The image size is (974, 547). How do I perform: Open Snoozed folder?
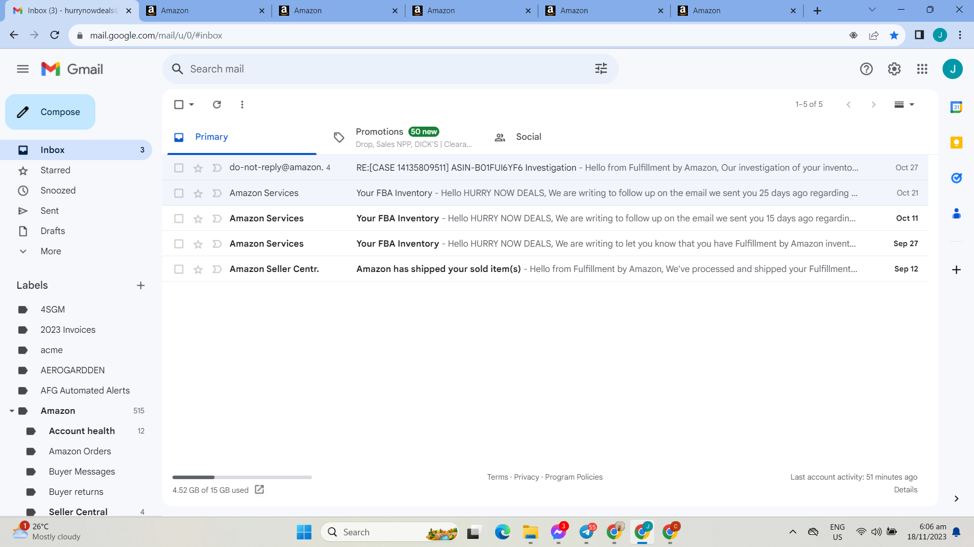pos(58,190)
